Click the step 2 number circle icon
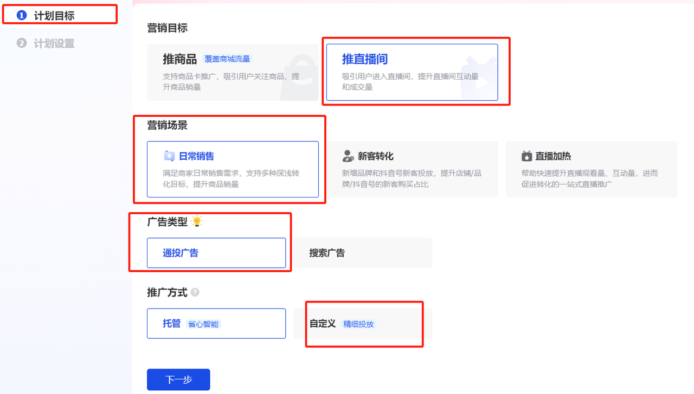 click(22, 43)
